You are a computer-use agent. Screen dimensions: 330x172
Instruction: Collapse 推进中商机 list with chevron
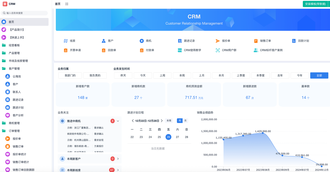118,121
